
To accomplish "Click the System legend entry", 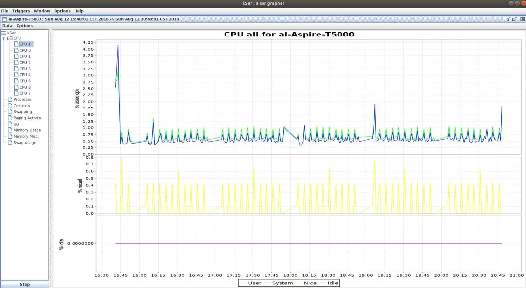I will [x=279, y=283].
